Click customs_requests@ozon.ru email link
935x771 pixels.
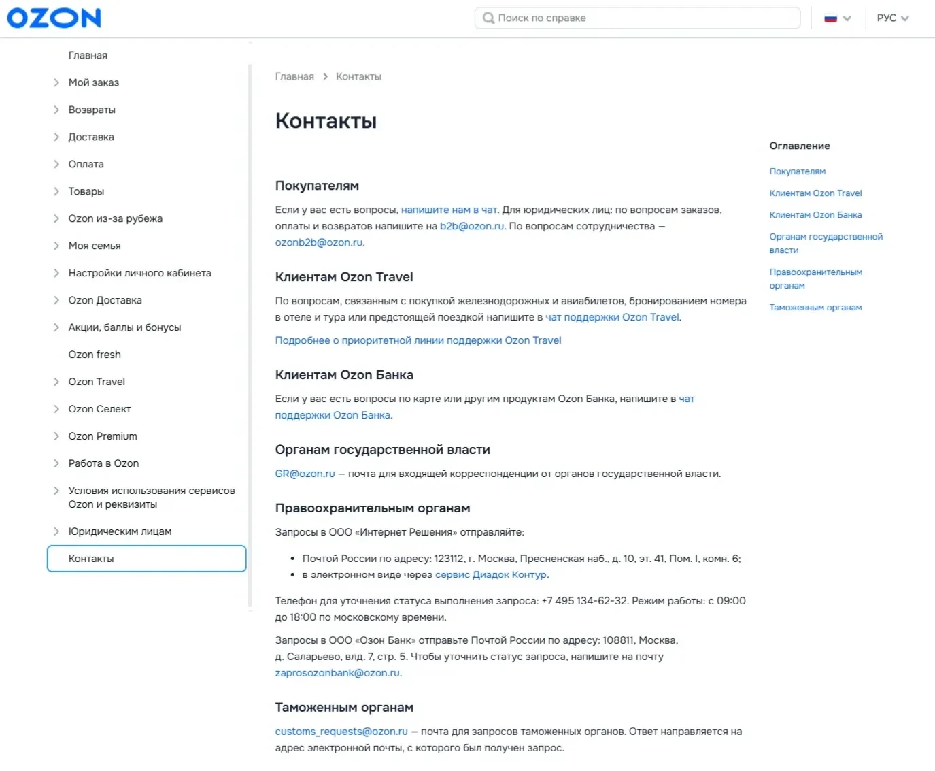coord(341,732)
